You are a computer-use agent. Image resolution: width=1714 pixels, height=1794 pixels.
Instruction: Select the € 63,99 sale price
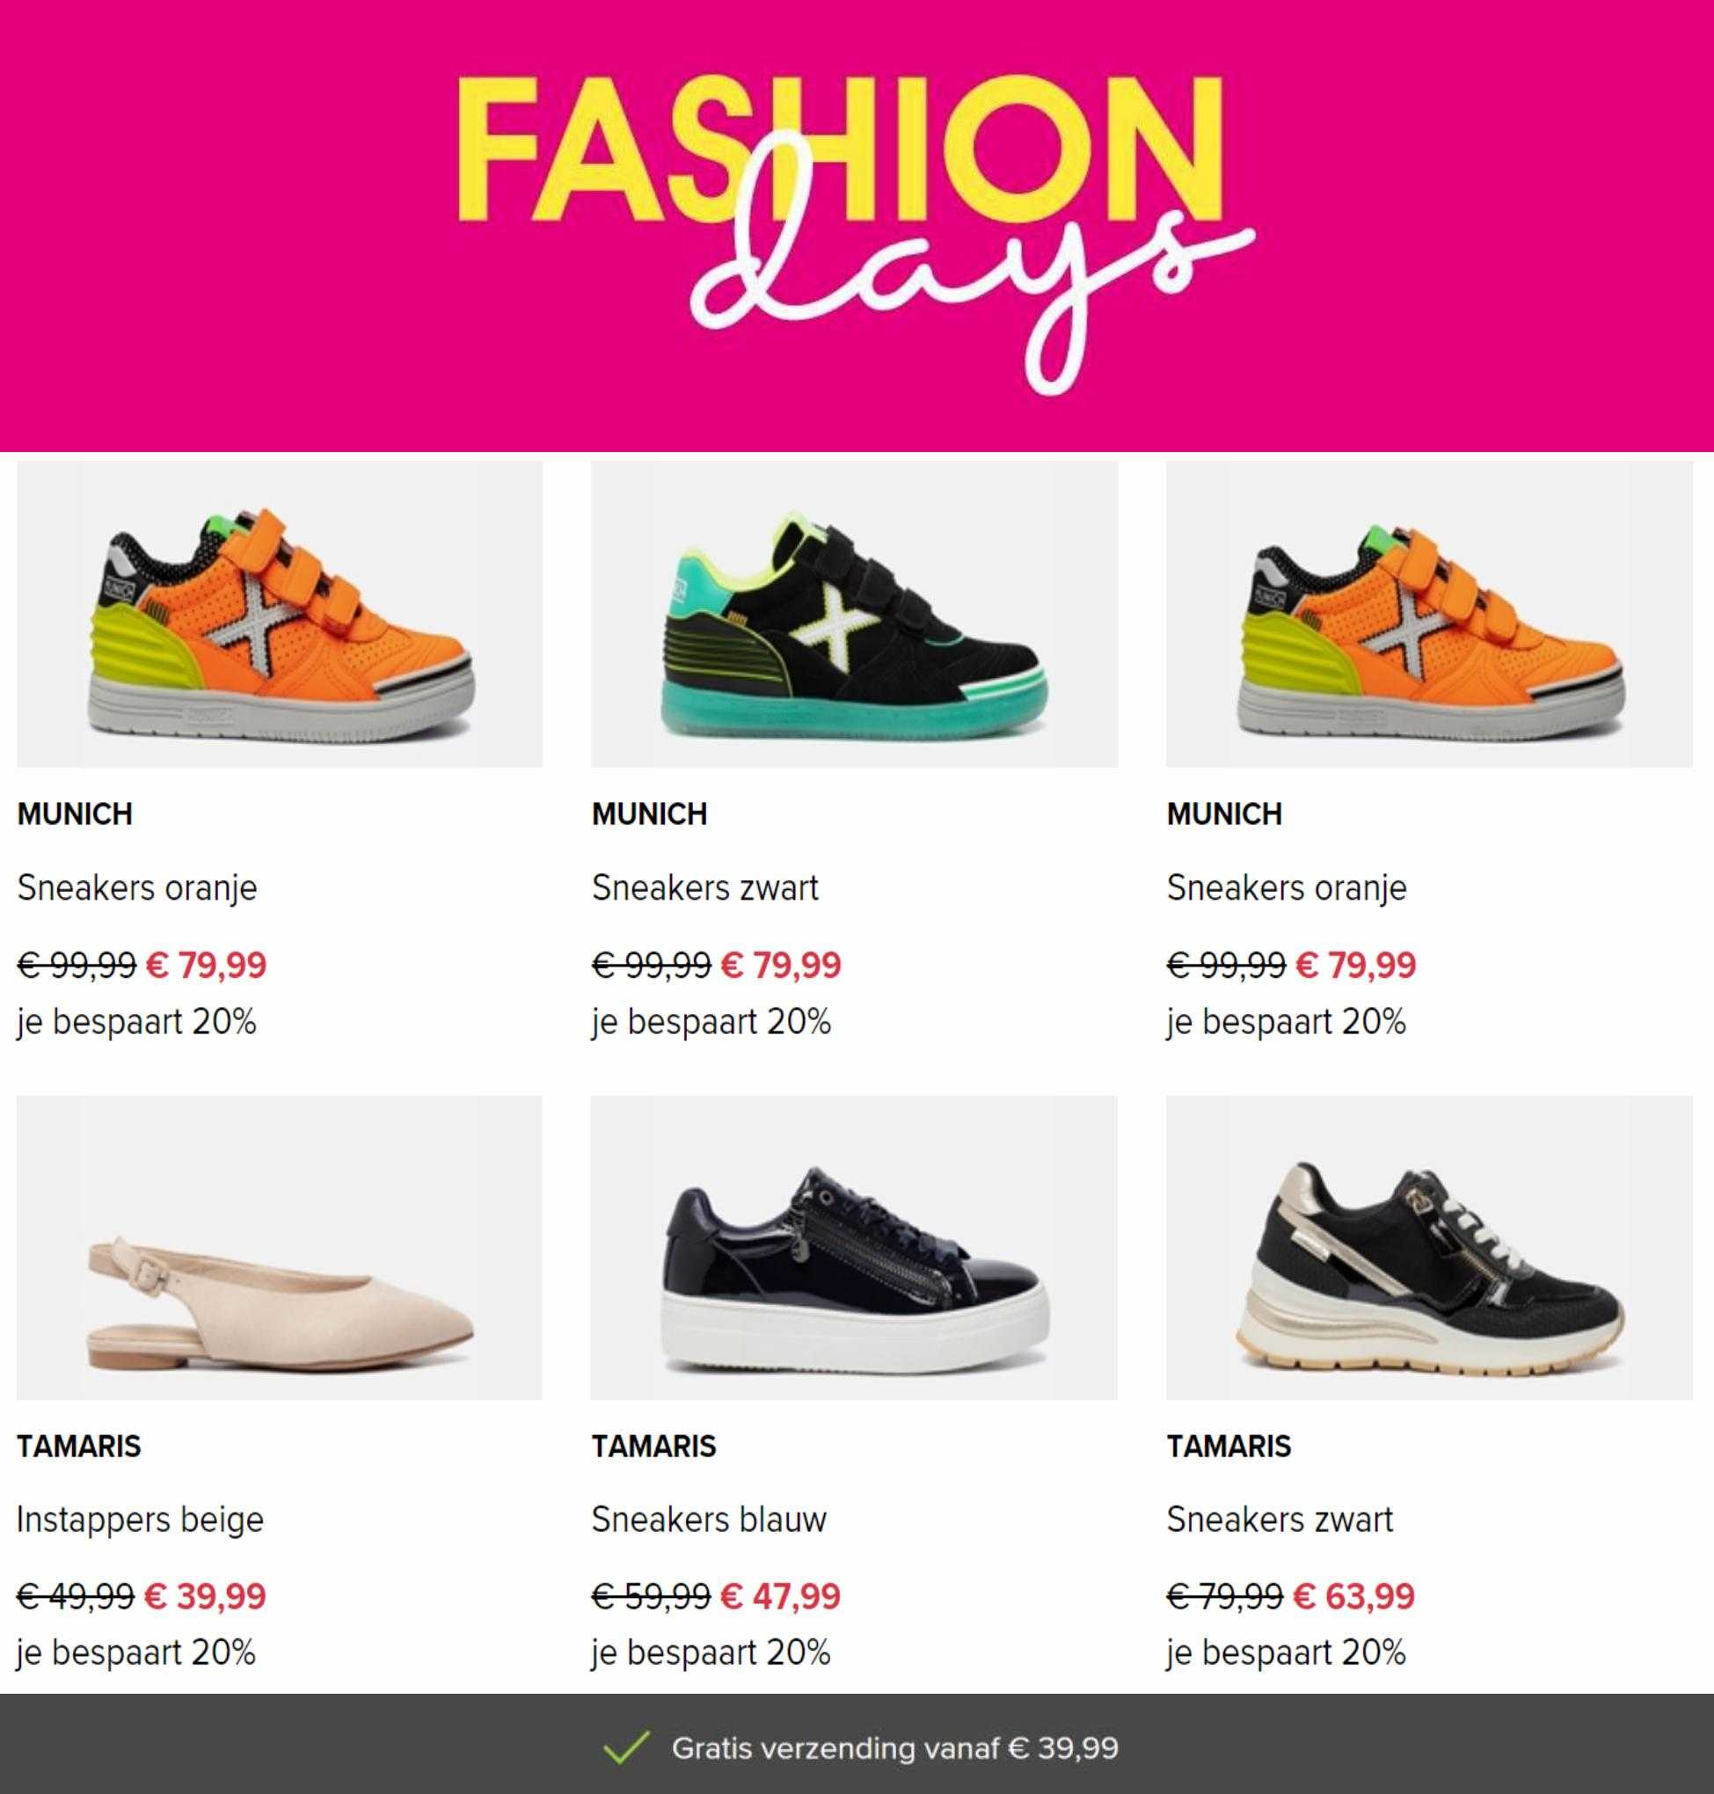[x=1355, y=1597]
